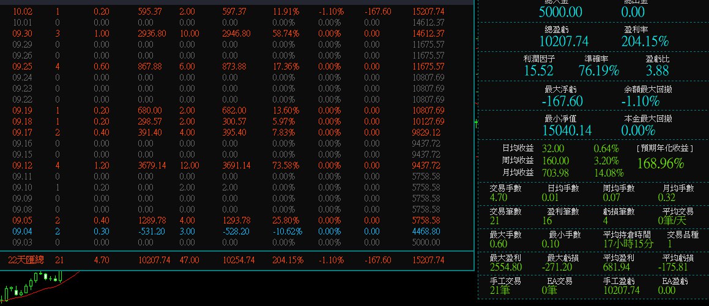Click the 本金最大回撤 label
The width and height of the screenshot is (709, 306).
[x=648, y=118]
